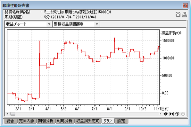Click the chart narrow-spacing diamond icon
Viewport: 191px width, 127px height.
166,114
